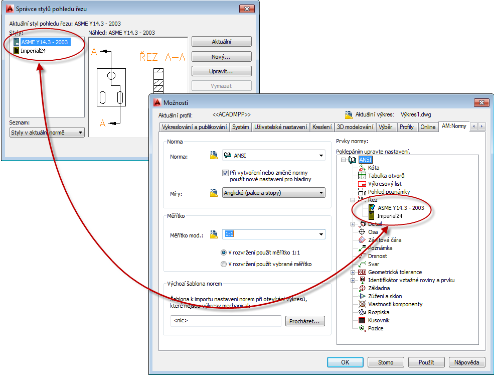The width and height of the screenshot is (494, 375).
Task: Click the Nápověda help button
Action: click(467, 362)
